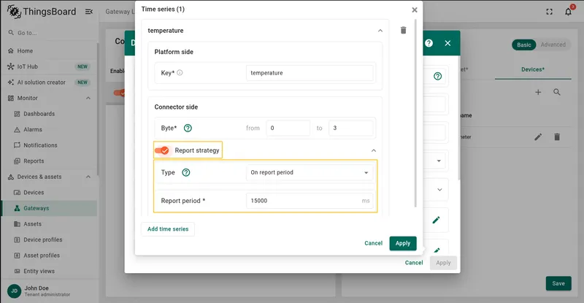Screen dimensions: 584x303
Task: Close the Time series dialog
Action: click(415, 10)
